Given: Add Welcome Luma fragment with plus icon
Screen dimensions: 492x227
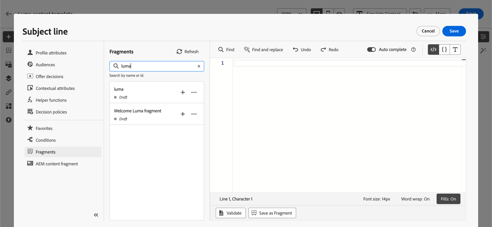Looking at the screenshot, I should point(183,114).
